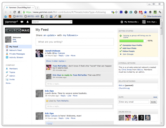The width and height of the screenshot is (166, 128).
Task: Click 'Write a reply' under Eric Dye's EPIC reply
Action: tap(79, 84)
